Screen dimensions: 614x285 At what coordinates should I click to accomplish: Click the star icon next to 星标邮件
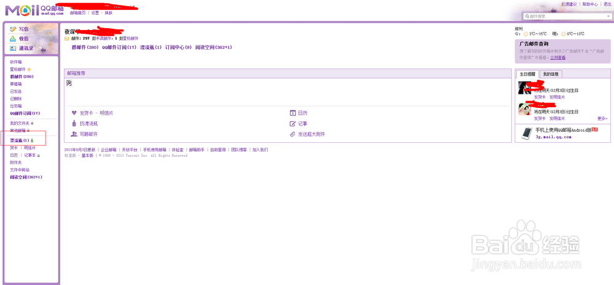click(29, 69)
